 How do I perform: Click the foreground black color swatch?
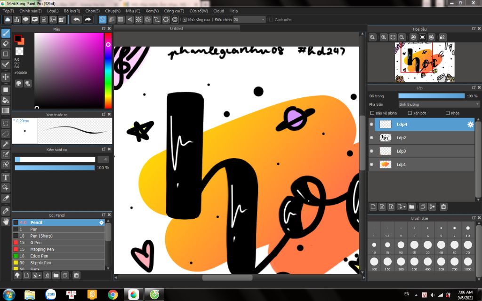click(17, 39)
